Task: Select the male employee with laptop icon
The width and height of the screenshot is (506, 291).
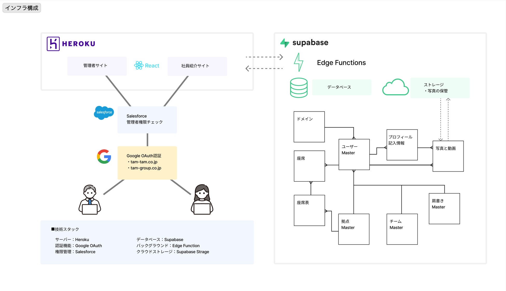Action: tap(90, 200)
